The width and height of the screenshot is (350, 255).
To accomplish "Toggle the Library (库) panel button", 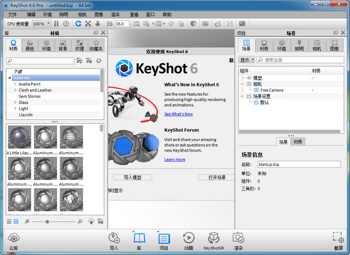I will [139, 239].
